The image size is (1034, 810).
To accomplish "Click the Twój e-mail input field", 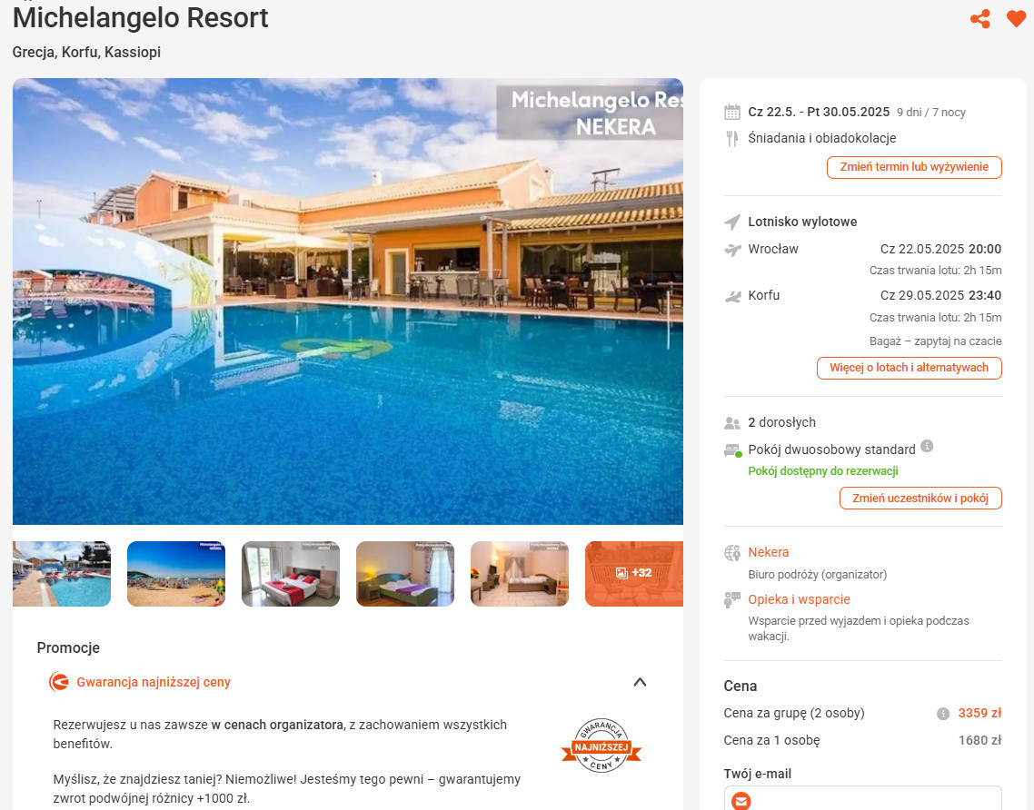I will (x=862, y=798).
